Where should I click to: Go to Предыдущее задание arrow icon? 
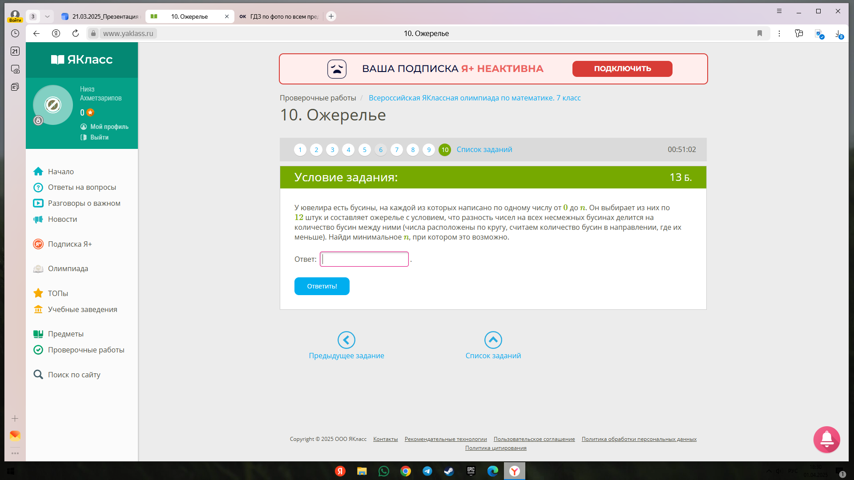pos(346,340)
